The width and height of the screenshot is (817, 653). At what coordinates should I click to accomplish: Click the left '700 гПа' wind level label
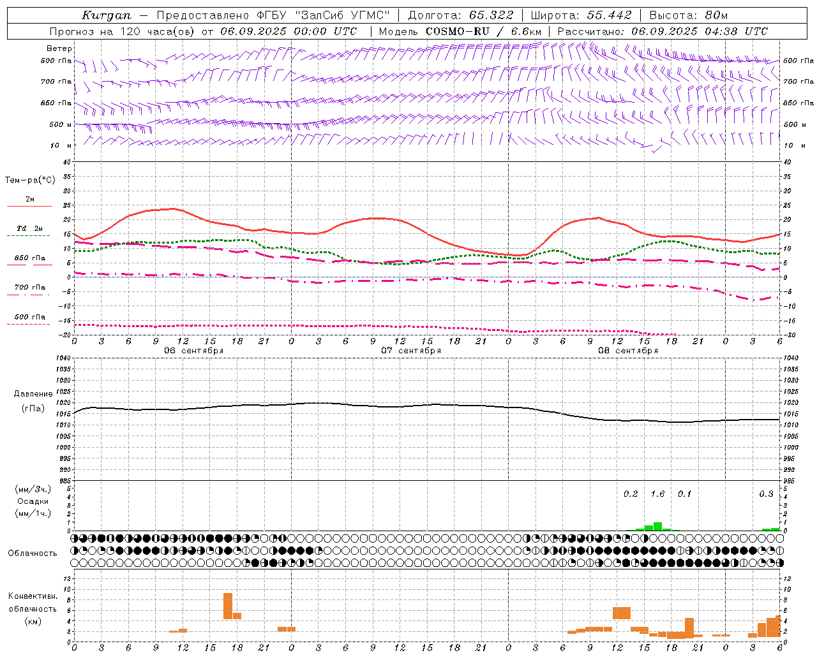[56, 82]
